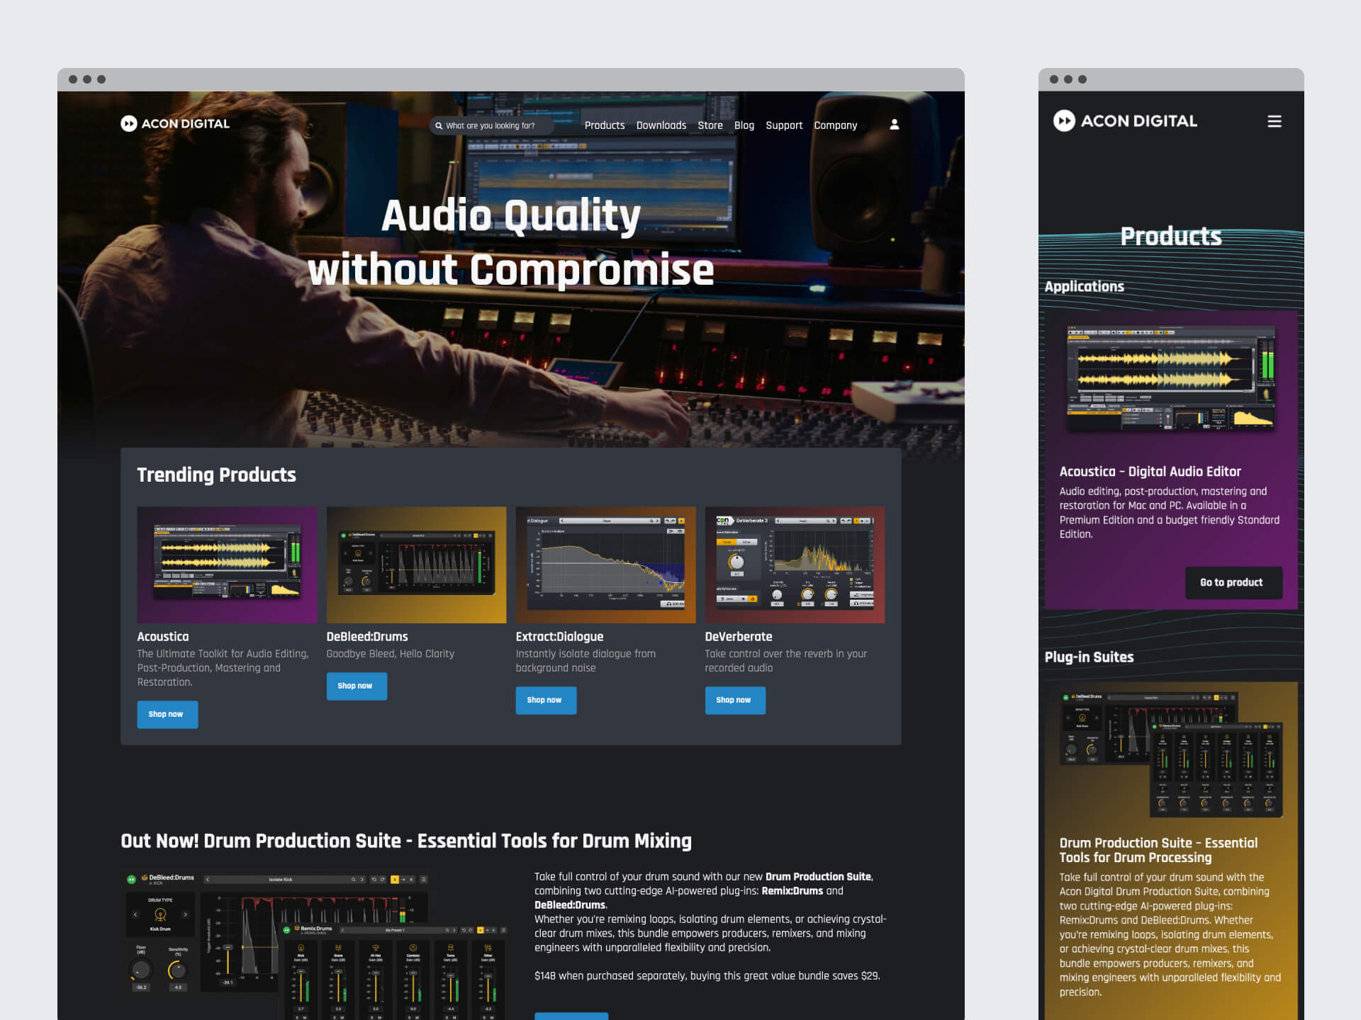Open the DeBleed:Drums product thumbnail
The width and height of the screenshot is (1361, 1020).
[x=416, y=565]
